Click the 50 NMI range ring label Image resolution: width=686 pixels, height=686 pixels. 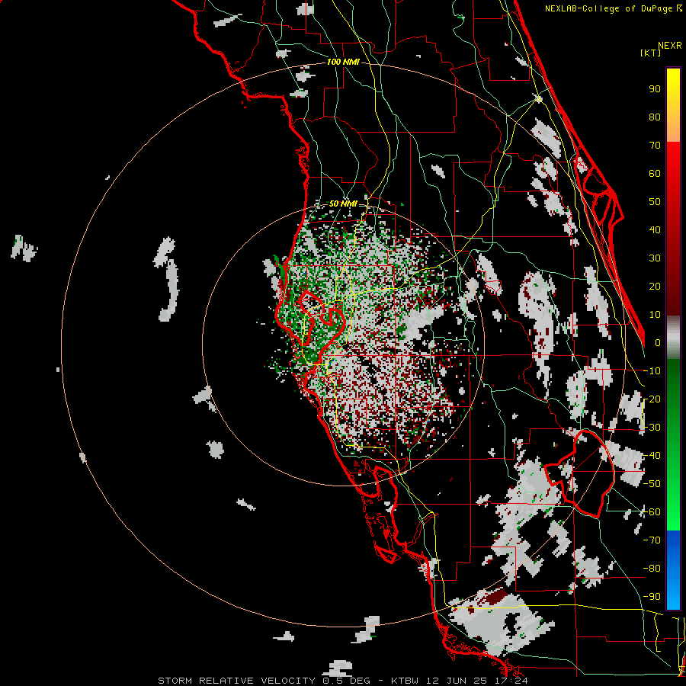(343, 204)
